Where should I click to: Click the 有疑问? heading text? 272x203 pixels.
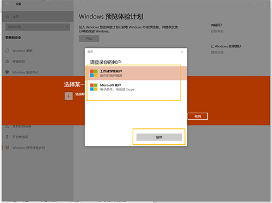click(x=217, y=25)
